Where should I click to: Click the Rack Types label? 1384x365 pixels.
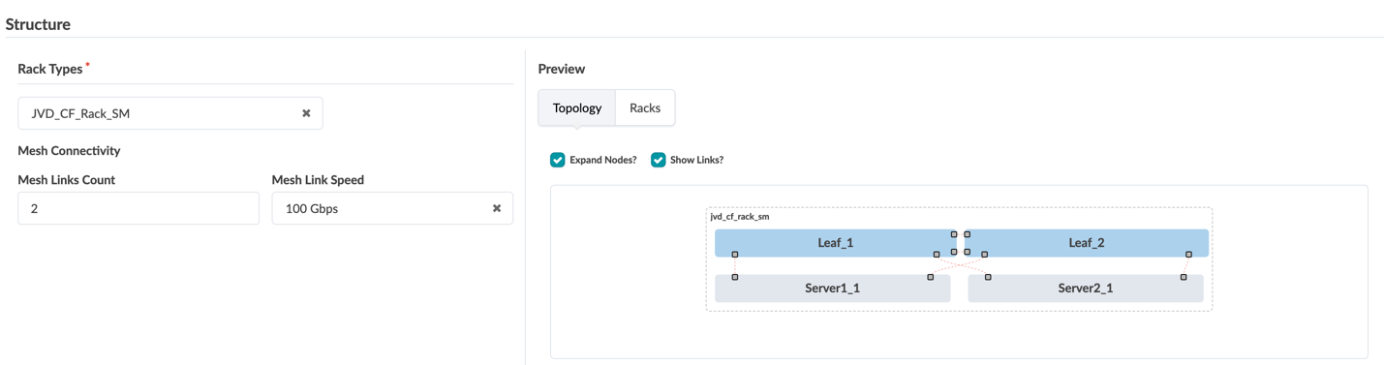[50, 69]
